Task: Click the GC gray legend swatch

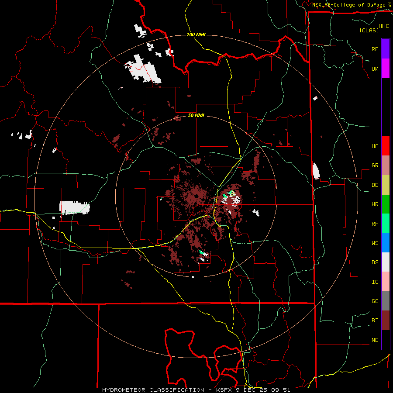Action: (x=386, y=301)
